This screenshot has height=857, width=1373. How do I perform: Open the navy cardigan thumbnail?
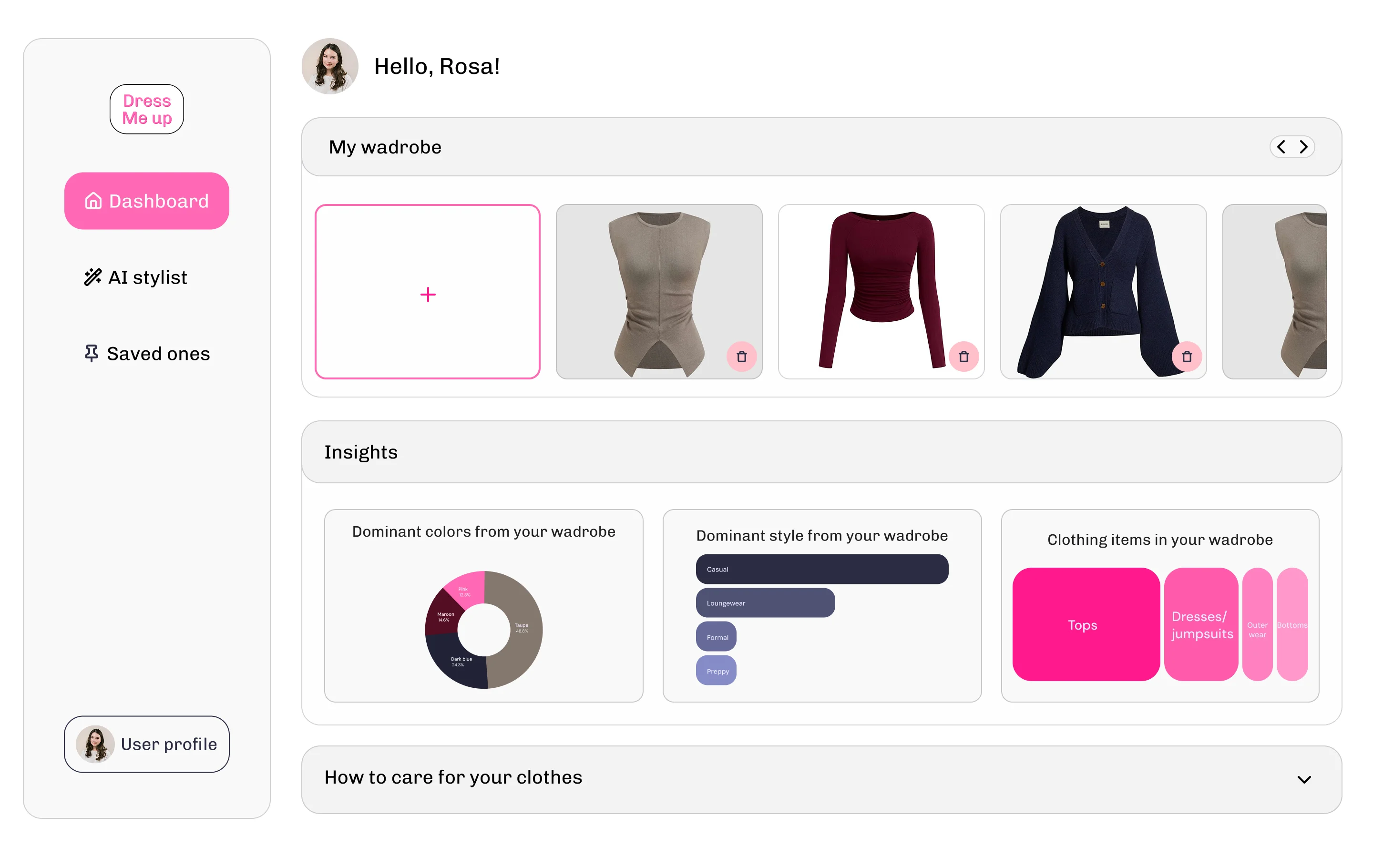1103,291
